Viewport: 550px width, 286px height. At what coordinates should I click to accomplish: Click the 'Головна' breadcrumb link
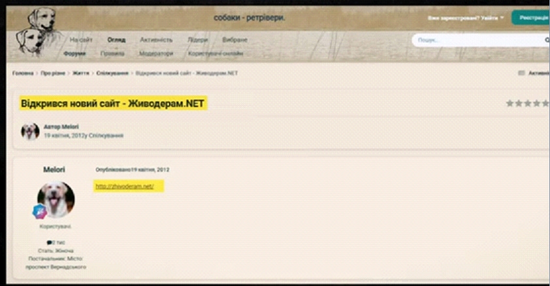coord(23,73)
